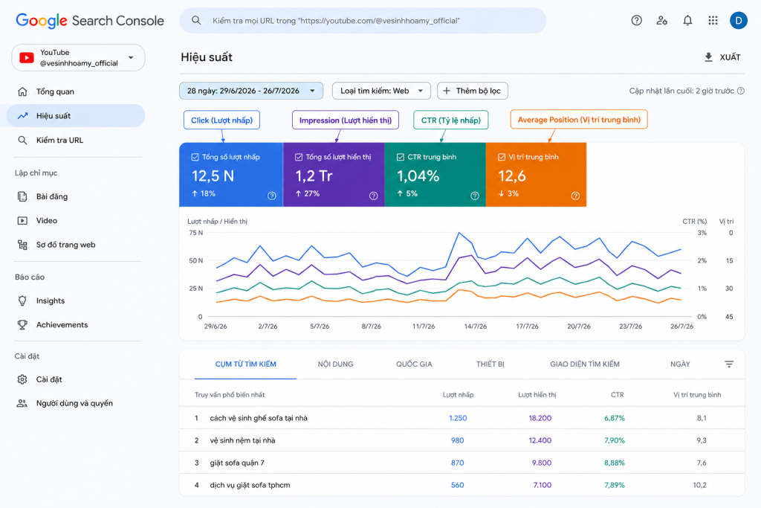Click the CTR value 8,88%
Image resolution: width=761 pixels, height=508 pixels.
(614, 463)
